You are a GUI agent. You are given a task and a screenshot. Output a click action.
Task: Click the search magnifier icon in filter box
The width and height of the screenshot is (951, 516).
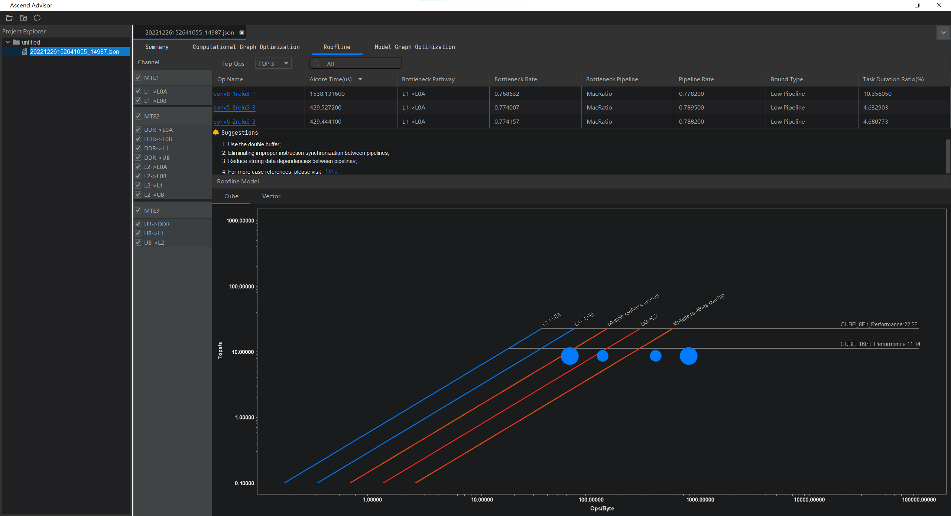pos(317,64)
